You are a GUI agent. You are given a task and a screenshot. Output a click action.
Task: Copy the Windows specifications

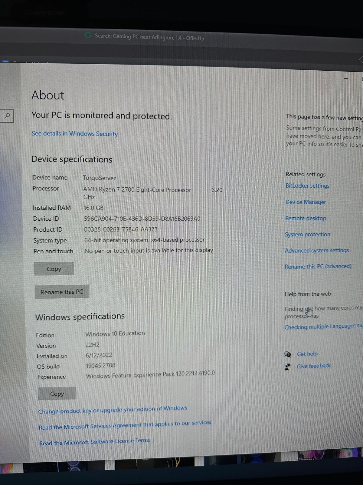57,393
